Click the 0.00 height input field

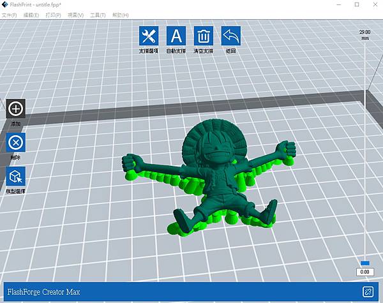click(365, 272)
